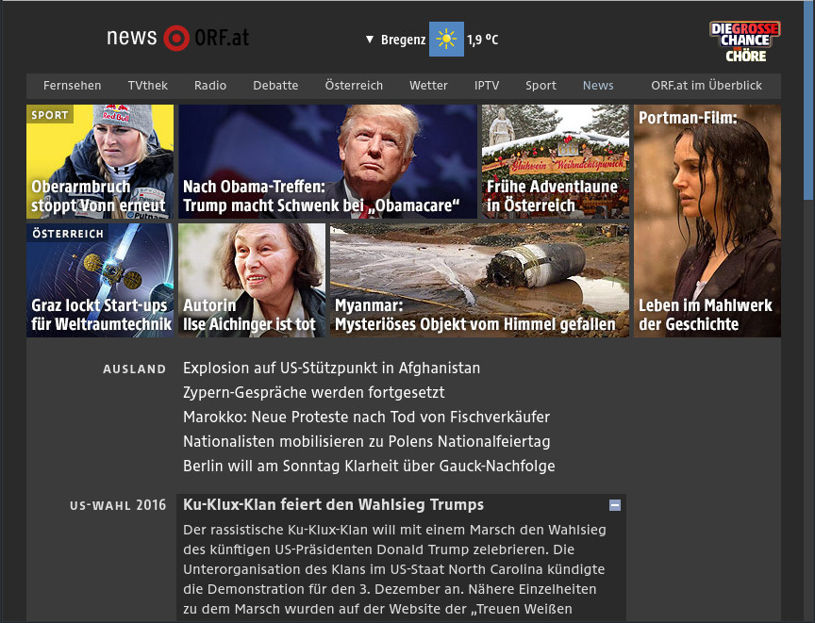This screenshot has width=815, height=623.
Task: Click the sun weather icon beside the temperature
Action: click(x=445, y=40)
